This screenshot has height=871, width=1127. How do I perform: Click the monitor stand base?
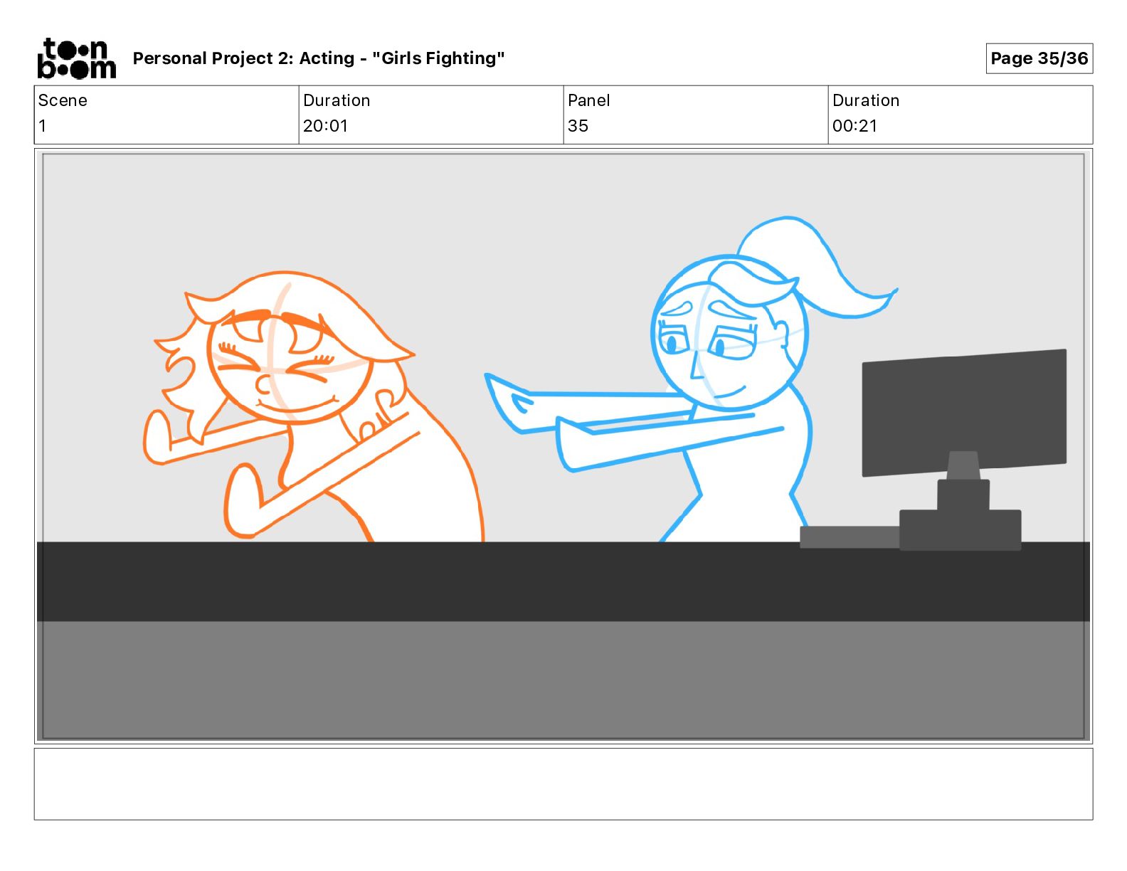pos(961,529)
